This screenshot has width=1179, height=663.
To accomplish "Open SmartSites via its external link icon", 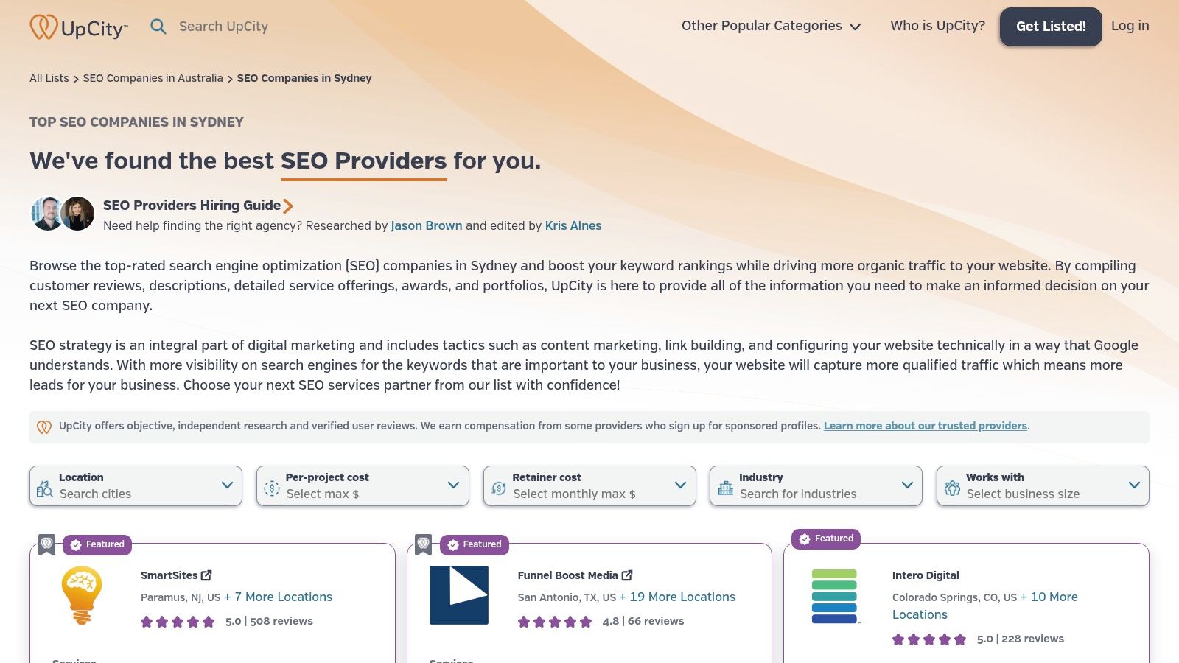I will 208,575.
